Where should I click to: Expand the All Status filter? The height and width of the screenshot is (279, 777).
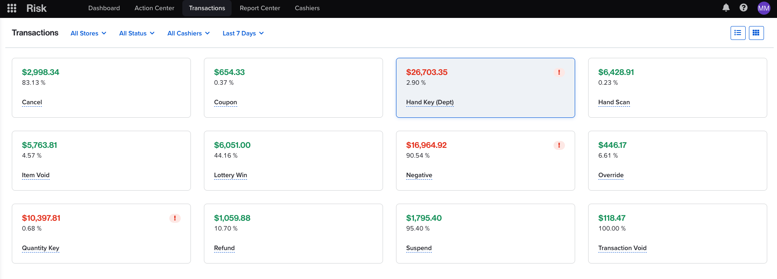click(137, 33)
